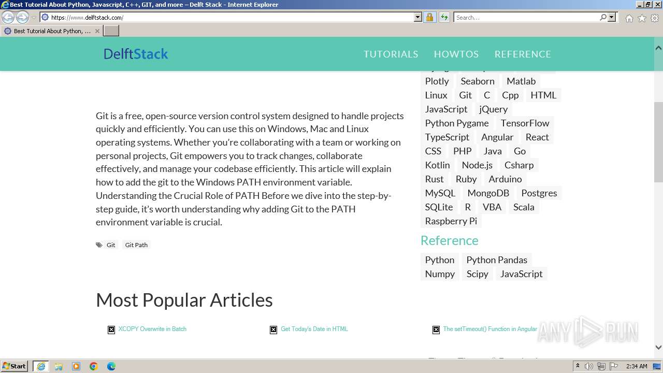Click the page vertical scrollbar thumb
Viewport: 663px width, 373px height.
658,142
